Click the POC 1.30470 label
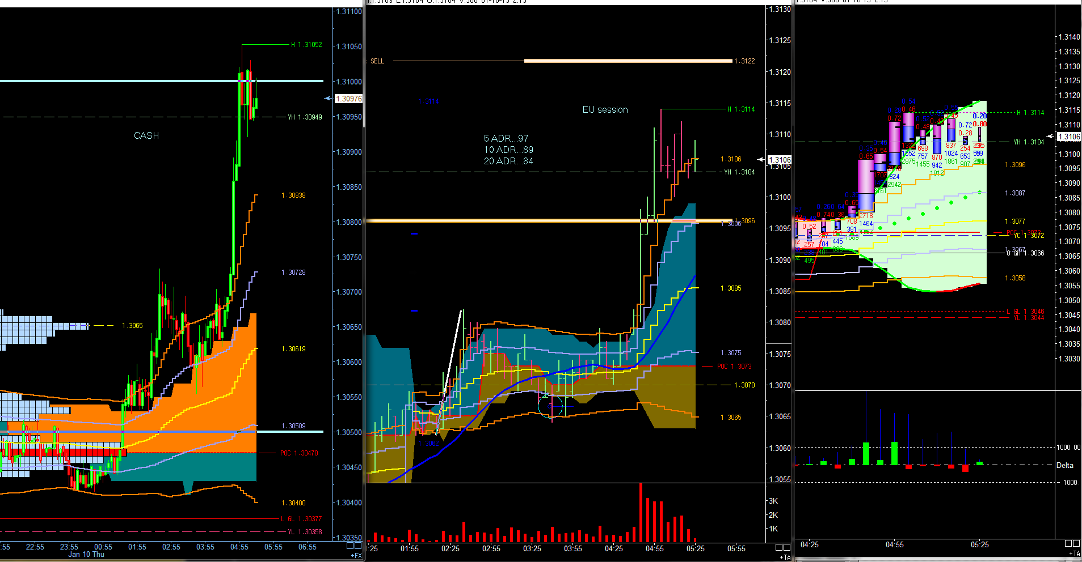This screenshot has width=1082, height=562. point(299,453)
